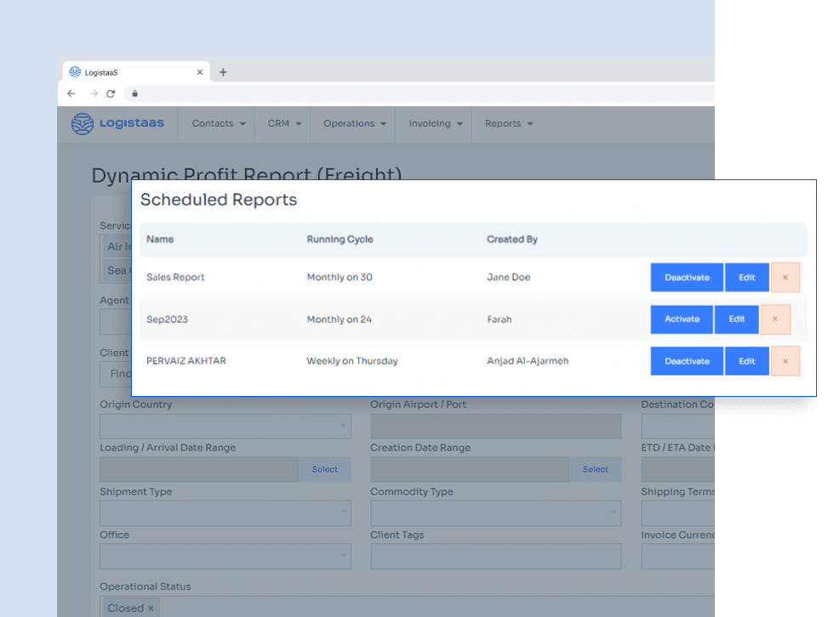The image size is (828, 617).
Task: Activate the Sep2023 schedule
Action: click(x=682, y=319)
